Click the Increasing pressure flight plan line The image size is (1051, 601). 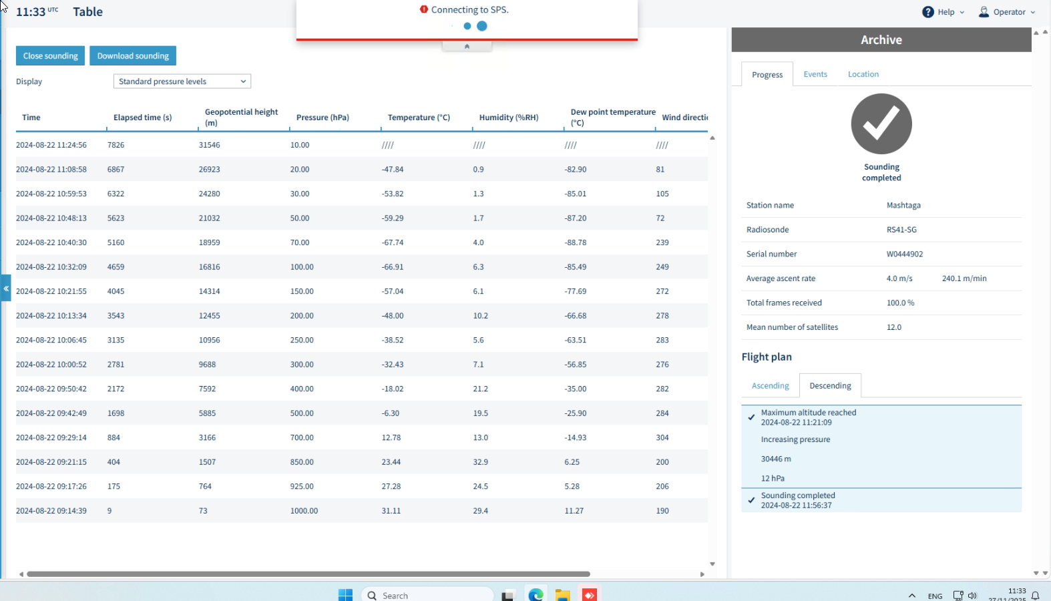795,439
